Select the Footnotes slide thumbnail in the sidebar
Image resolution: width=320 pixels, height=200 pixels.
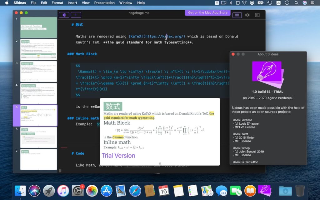coord(38,71)
